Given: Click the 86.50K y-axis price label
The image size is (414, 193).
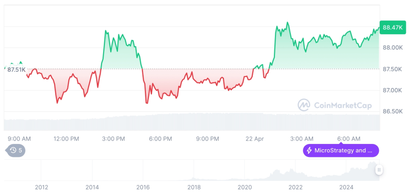Looking at the screenshot, I should [x=393, y=111].
